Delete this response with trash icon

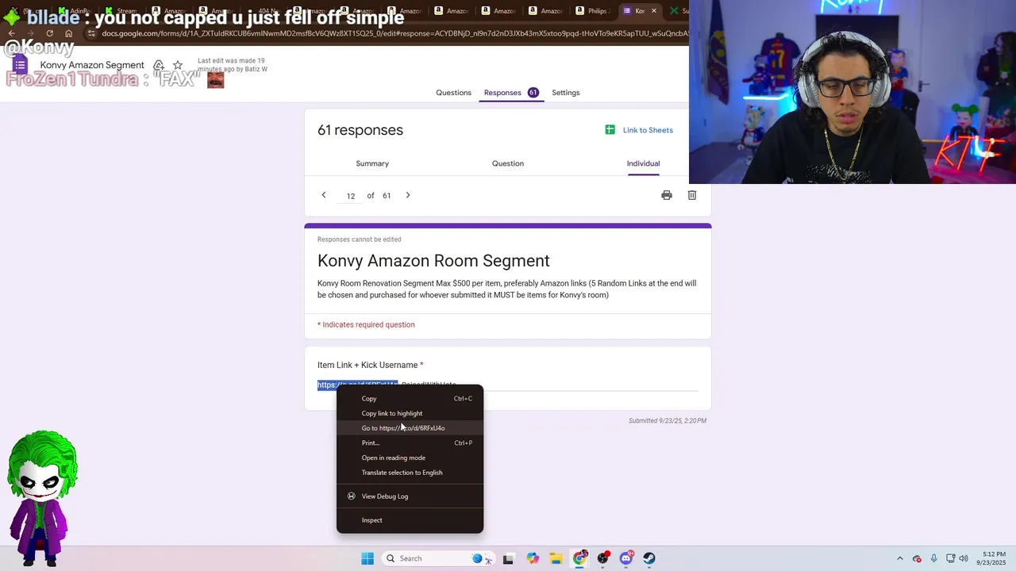pos(692,195)
